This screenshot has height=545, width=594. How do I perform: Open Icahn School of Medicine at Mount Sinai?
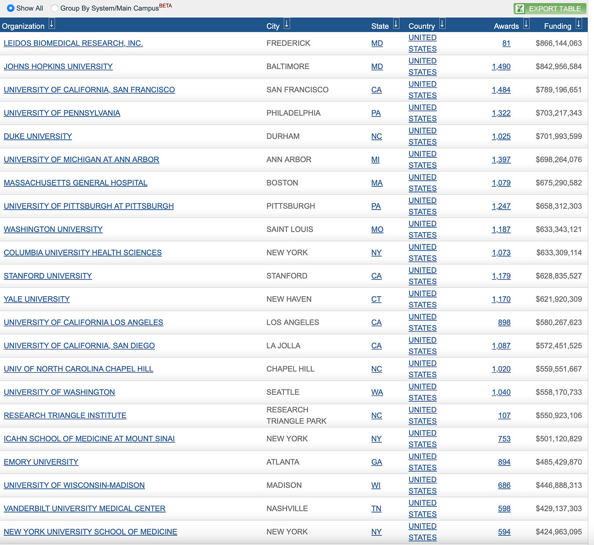point(89,439)
